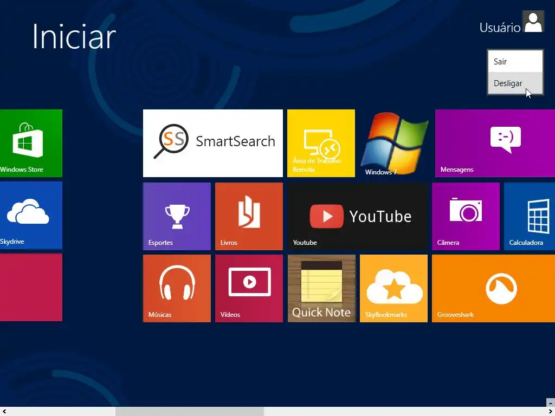Open the Quick Note tile
555x416 pixels.
point(321,289)
